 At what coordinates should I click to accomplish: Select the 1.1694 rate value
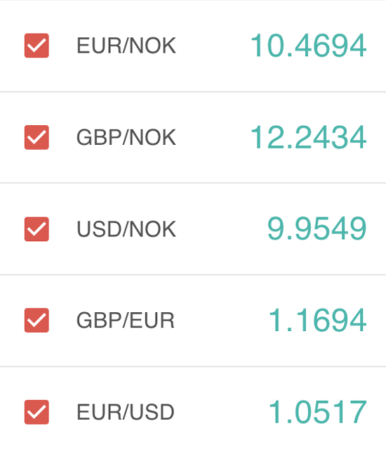[317, 320]
